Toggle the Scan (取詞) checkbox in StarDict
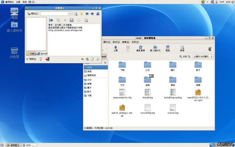Viewport: 235px width, 147px height. point(27,59)
